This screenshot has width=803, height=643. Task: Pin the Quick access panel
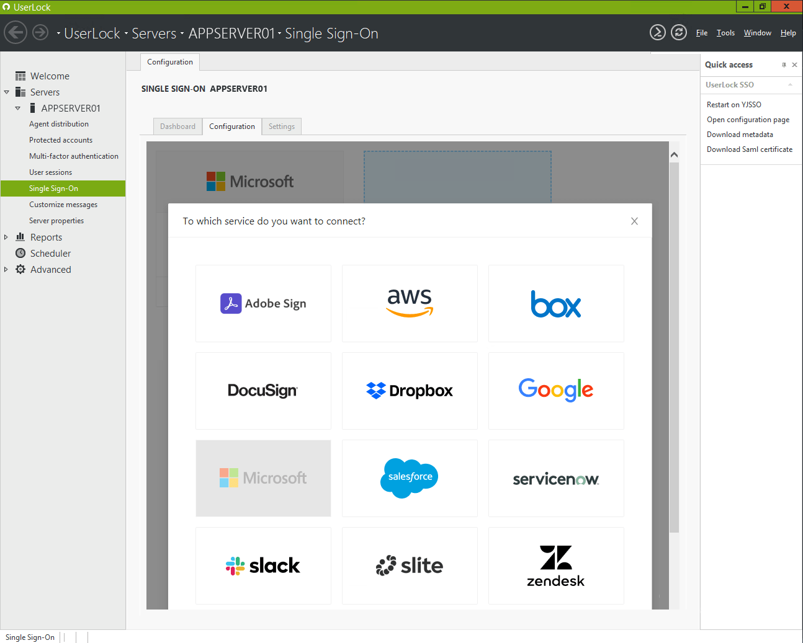784,64
